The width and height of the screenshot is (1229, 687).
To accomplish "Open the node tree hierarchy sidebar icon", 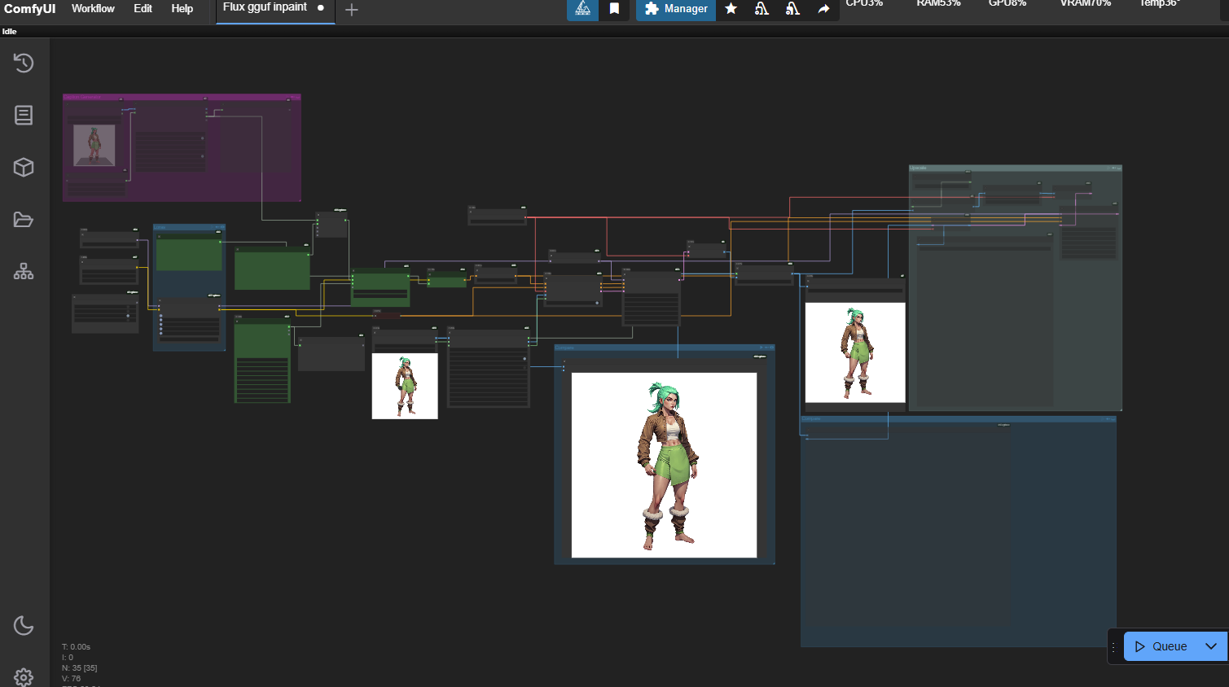I will [24, 272].
